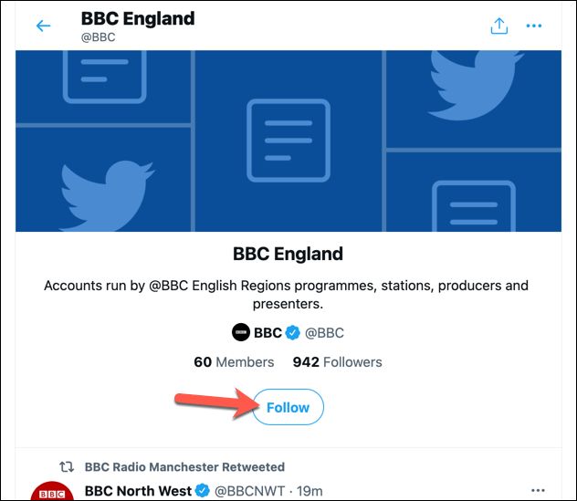Expand the tweet's more options menu
Image resolution: width=577 pixels, height=501 pixels.
point(537,491)
